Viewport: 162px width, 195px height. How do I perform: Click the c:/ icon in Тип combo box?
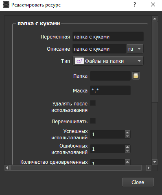[x=79, y=61]
